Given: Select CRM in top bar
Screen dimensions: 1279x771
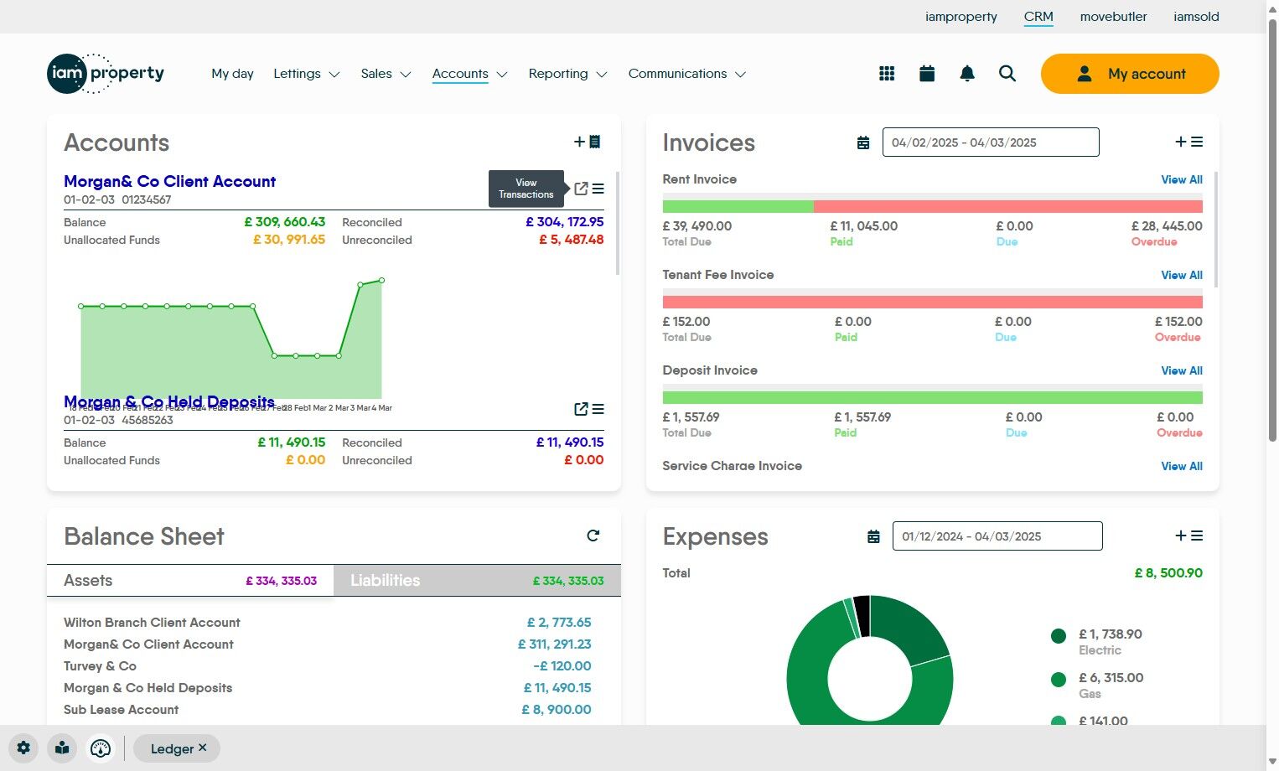Looking at the screenshot, I should point(1038,17).
